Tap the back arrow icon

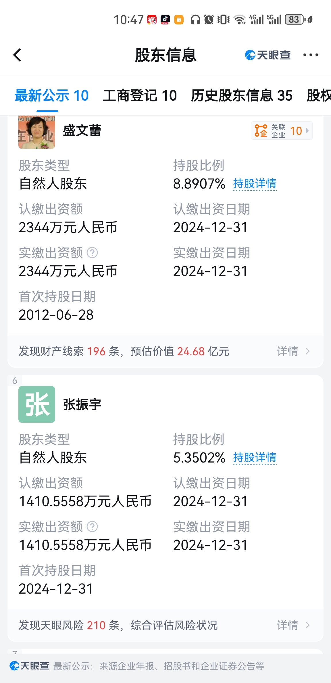[17, 55]
